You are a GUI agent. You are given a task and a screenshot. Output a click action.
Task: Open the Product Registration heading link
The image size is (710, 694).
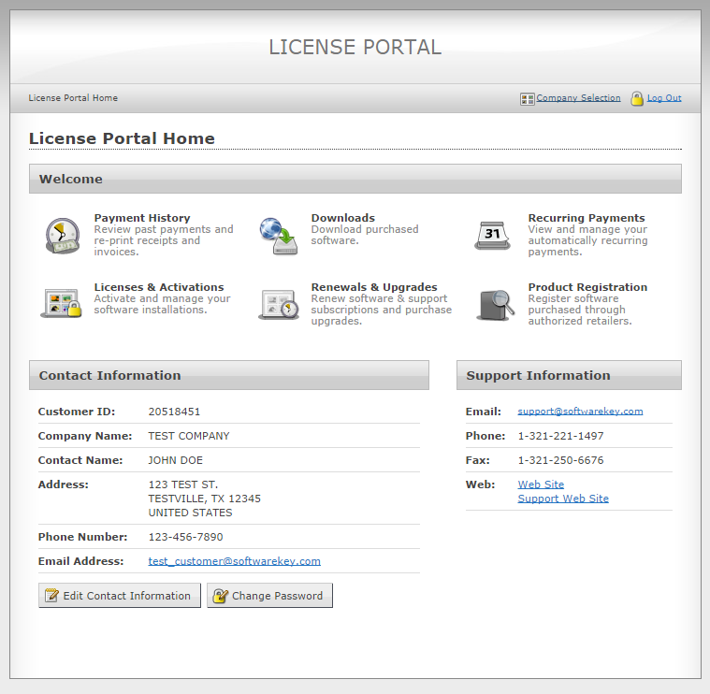(x=587, y=287)
